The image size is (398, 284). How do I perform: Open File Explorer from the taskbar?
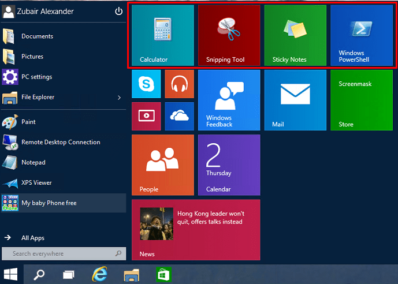[132, 275]
